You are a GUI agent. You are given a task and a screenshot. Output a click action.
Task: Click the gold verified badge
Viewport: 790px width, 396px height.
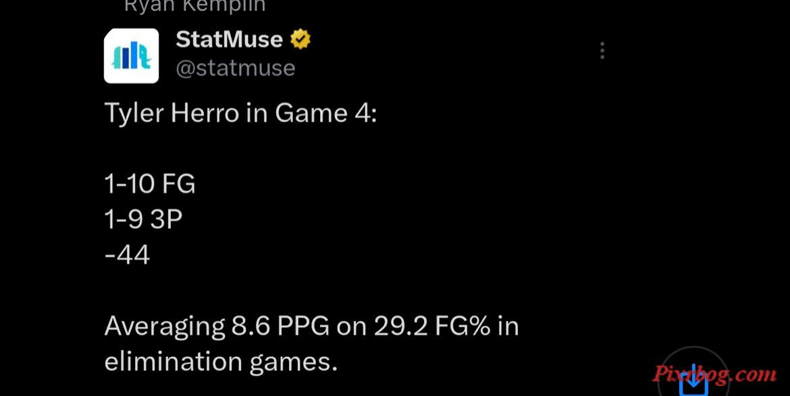click(300, 39)
